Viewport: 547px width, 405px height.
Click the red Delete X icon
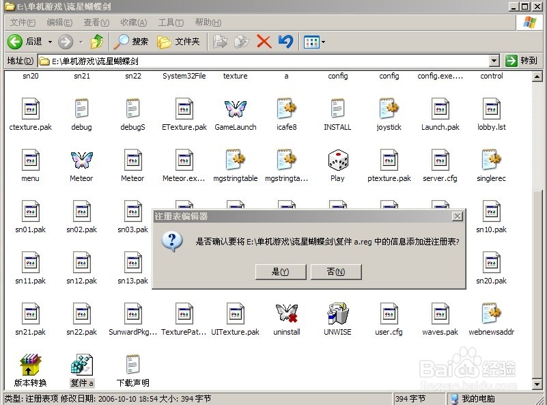tap(264, 42)
